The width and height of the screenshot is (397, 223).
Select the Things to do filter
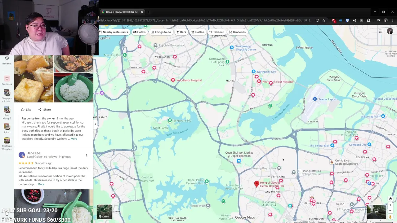[x=161, y=32]
